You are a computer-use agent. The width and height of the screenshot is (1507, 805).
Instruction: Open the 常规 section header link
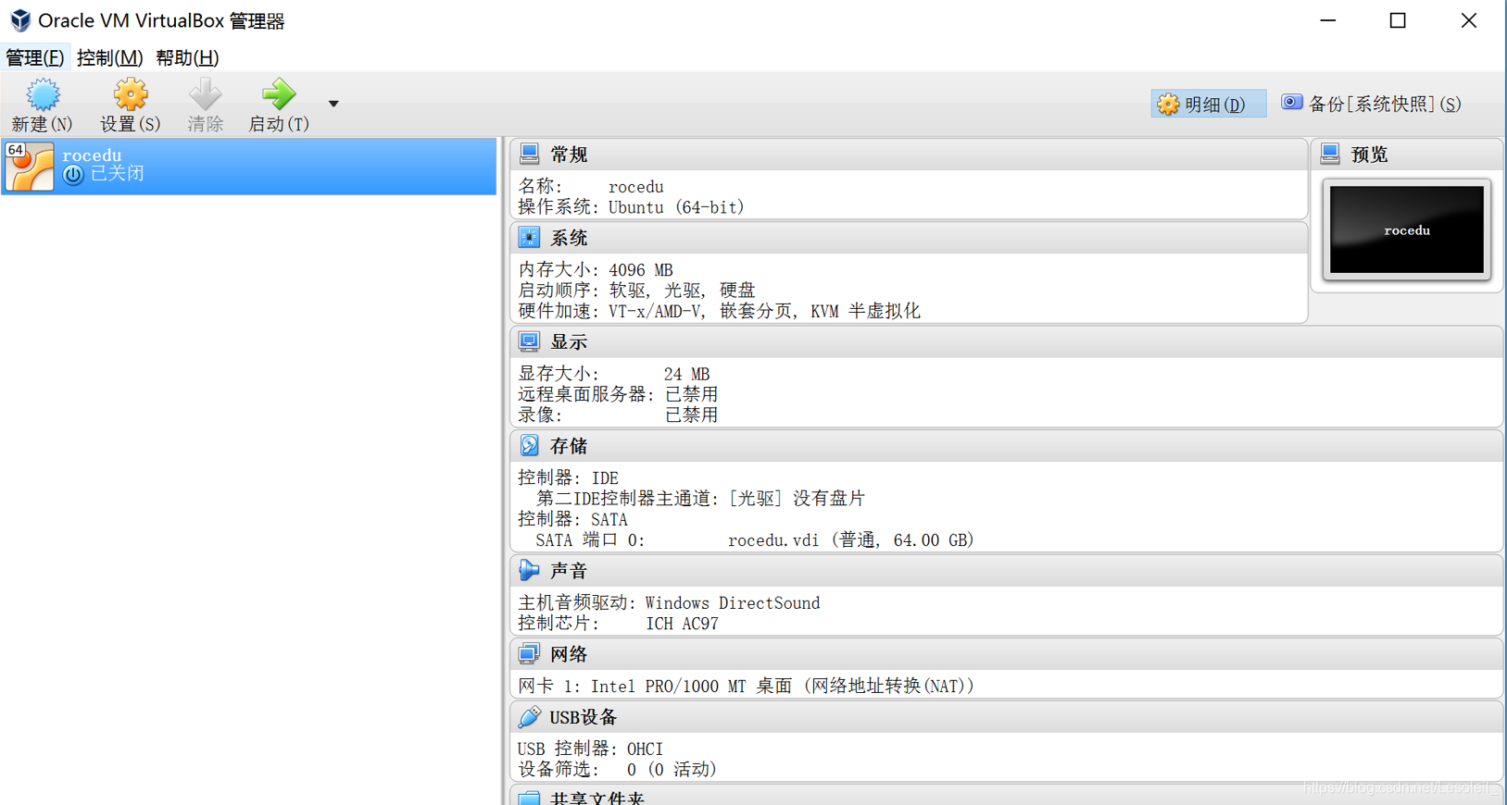coord(569,155)
